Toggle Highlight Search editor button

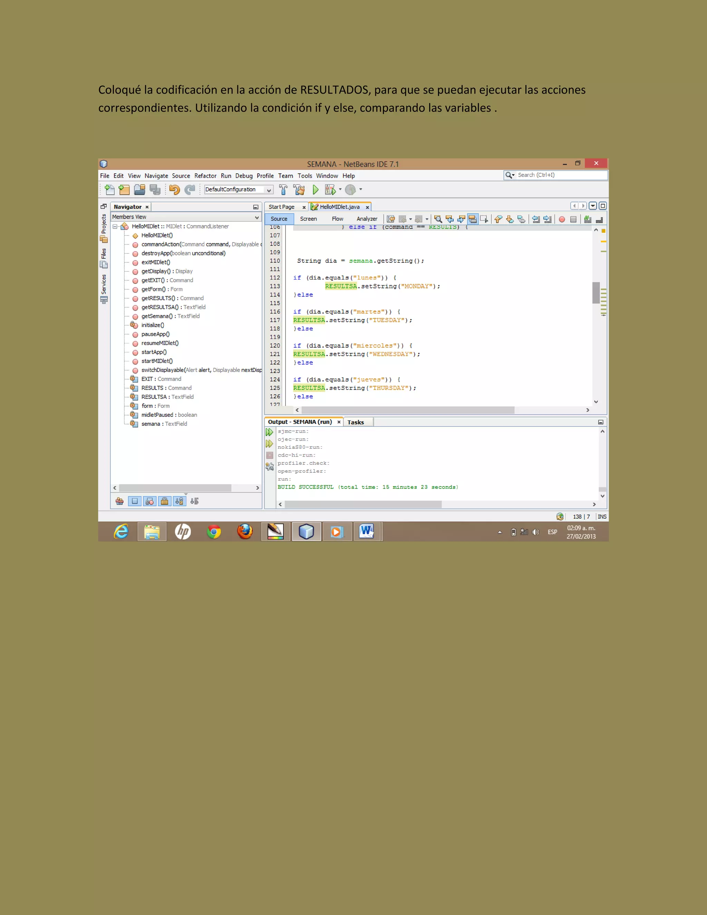click(473, 219)
